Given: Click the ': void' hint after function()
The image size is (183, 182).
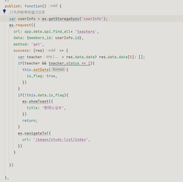Looking at the screenshot, I should point(53,6).
